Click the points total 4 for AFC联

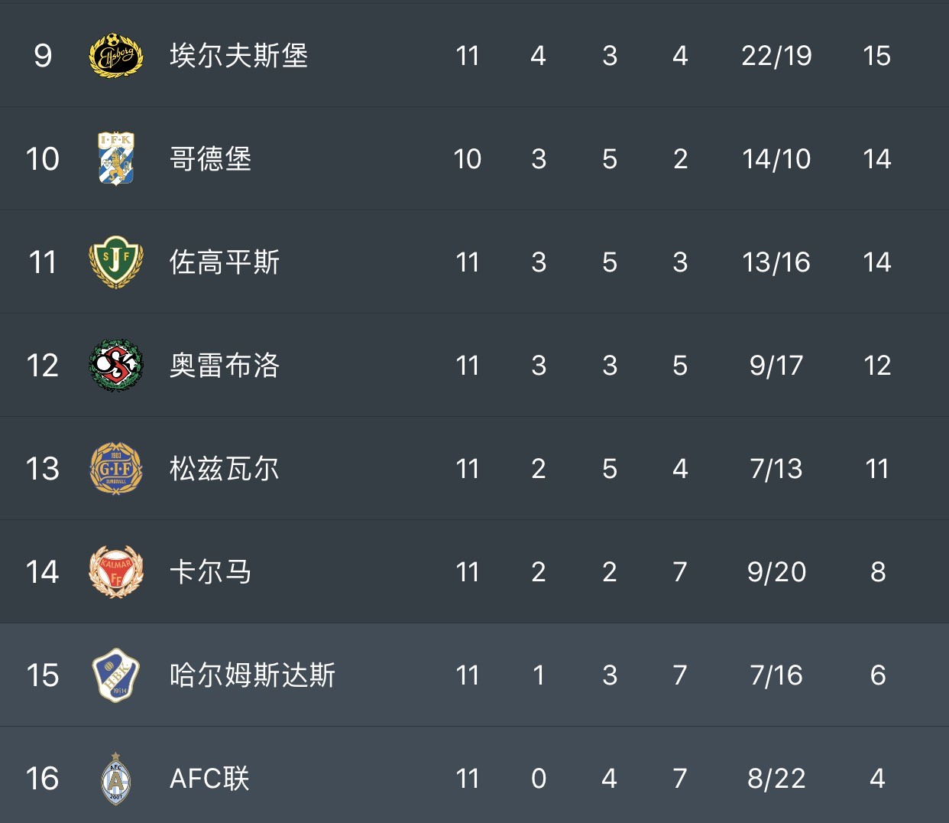877,778
